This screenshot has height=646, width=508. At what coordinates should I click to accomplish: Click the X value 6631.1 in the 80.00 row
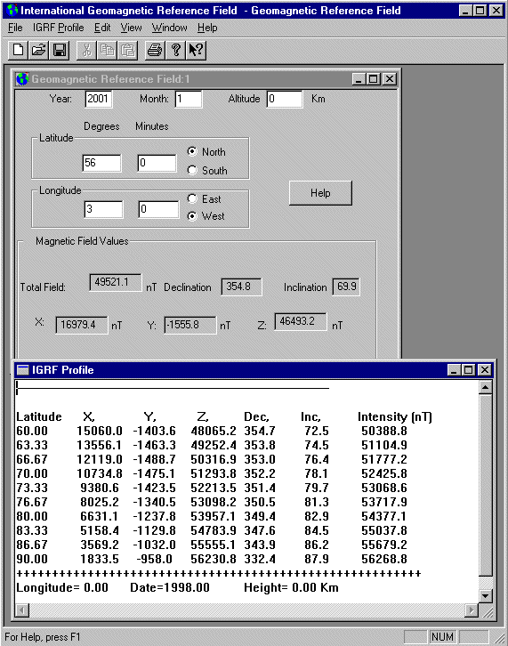(100, 516)
